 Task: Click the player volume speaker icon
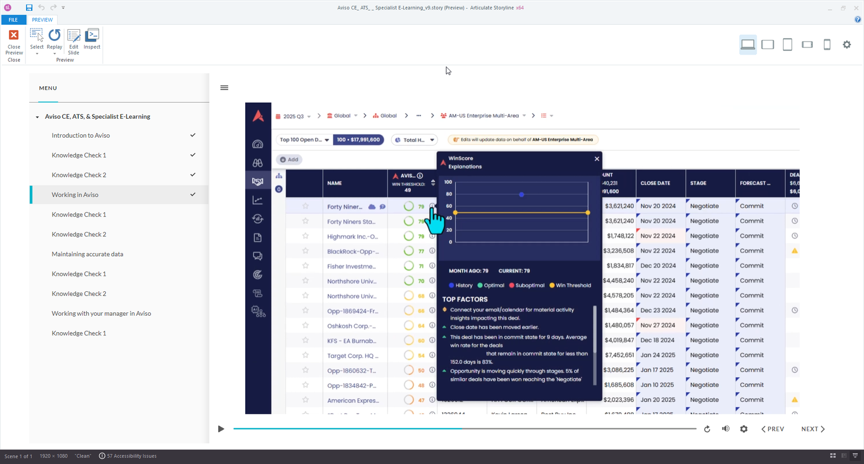726,429
